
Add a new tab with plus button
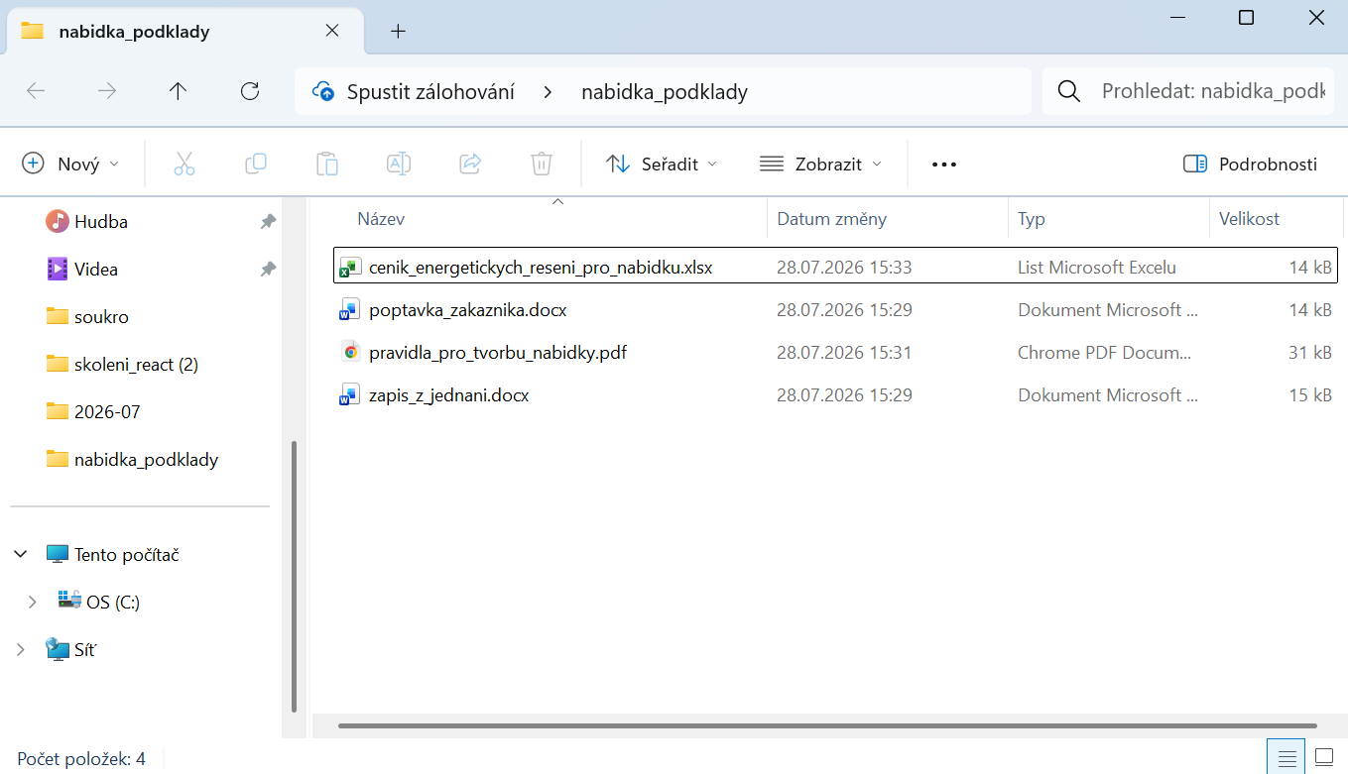(398, 31)
